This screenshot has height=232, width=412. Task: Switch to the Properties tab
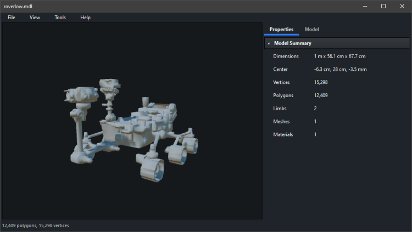click(281, 29)
